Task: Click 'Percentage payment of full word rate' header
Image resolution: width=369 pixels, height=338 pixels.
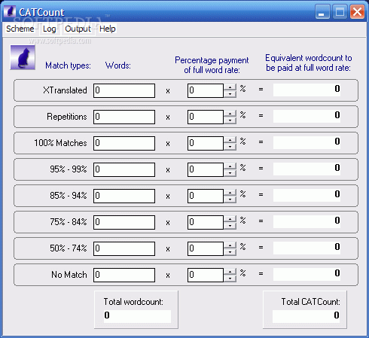Action: click(x=212, y=65)
